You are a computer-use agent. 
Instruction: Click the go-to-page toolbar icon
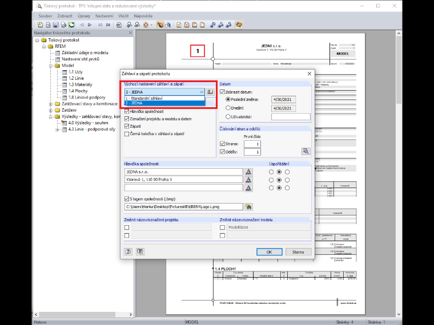click(x=119, y=25)
